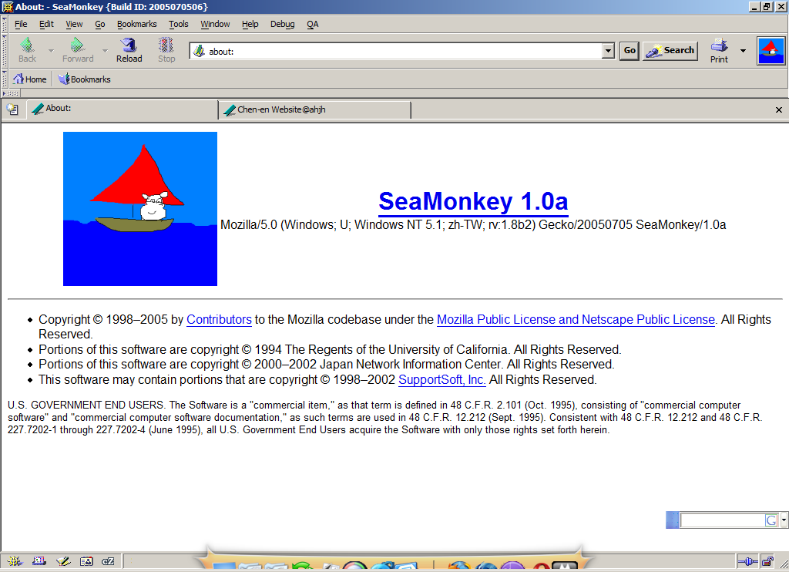Print the page with the Print icon
Screen dimensions: 789x572
pos(719,51)
